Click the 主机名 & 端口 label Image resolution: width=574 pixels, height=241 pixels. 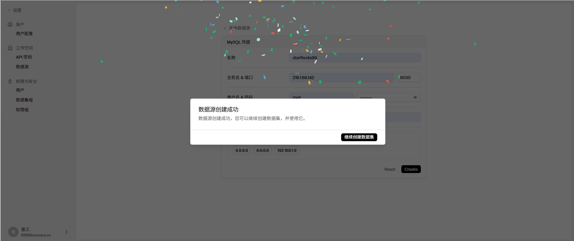click(240, 77)
